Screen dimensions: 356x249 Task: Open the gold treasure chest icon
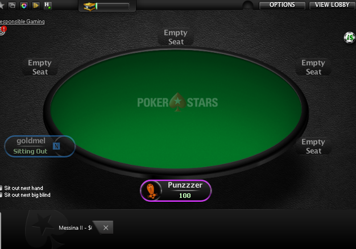click(x=89, y=6)
